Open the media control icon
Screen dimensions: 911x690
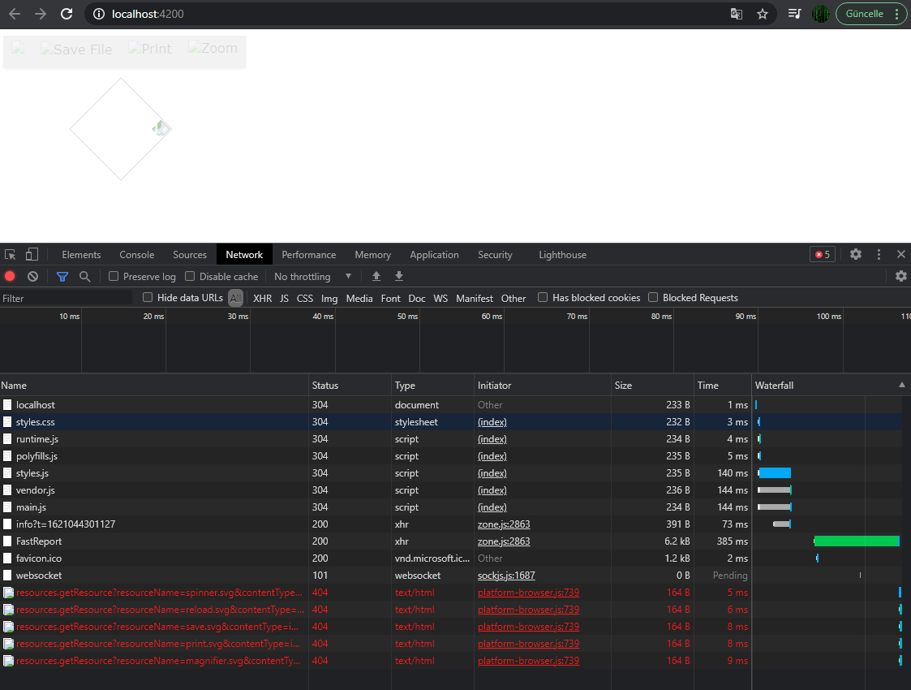794,14
